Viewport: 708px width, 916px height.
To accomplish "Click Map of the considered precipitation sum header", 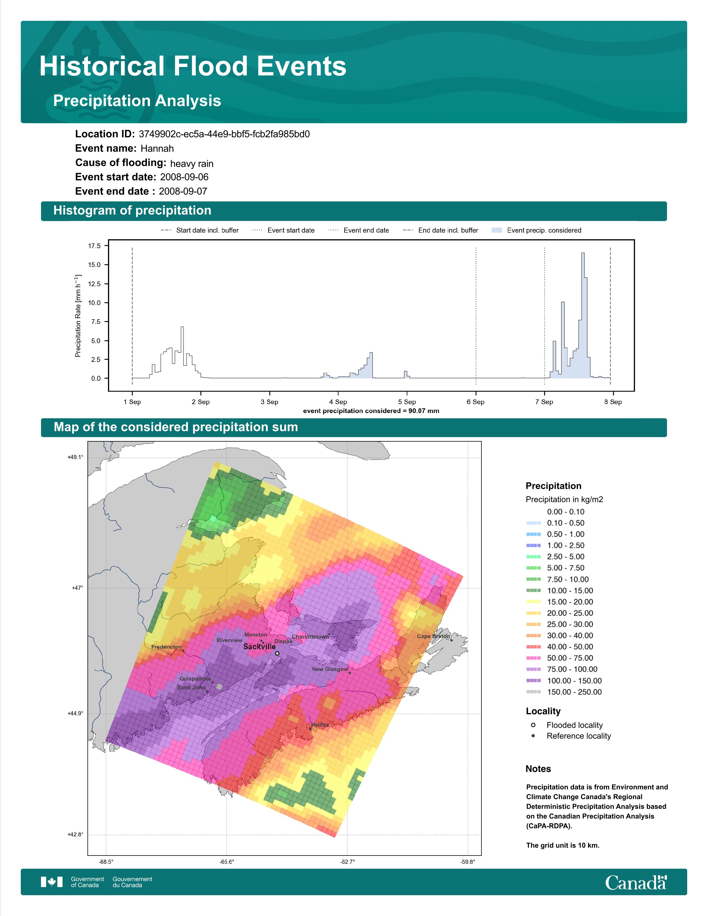I will tap(353, 427).
